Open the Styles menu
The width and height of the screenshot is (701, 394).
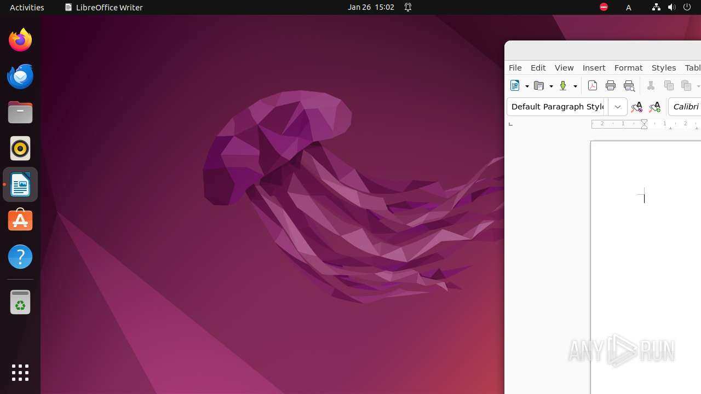(x=664, y=68)
